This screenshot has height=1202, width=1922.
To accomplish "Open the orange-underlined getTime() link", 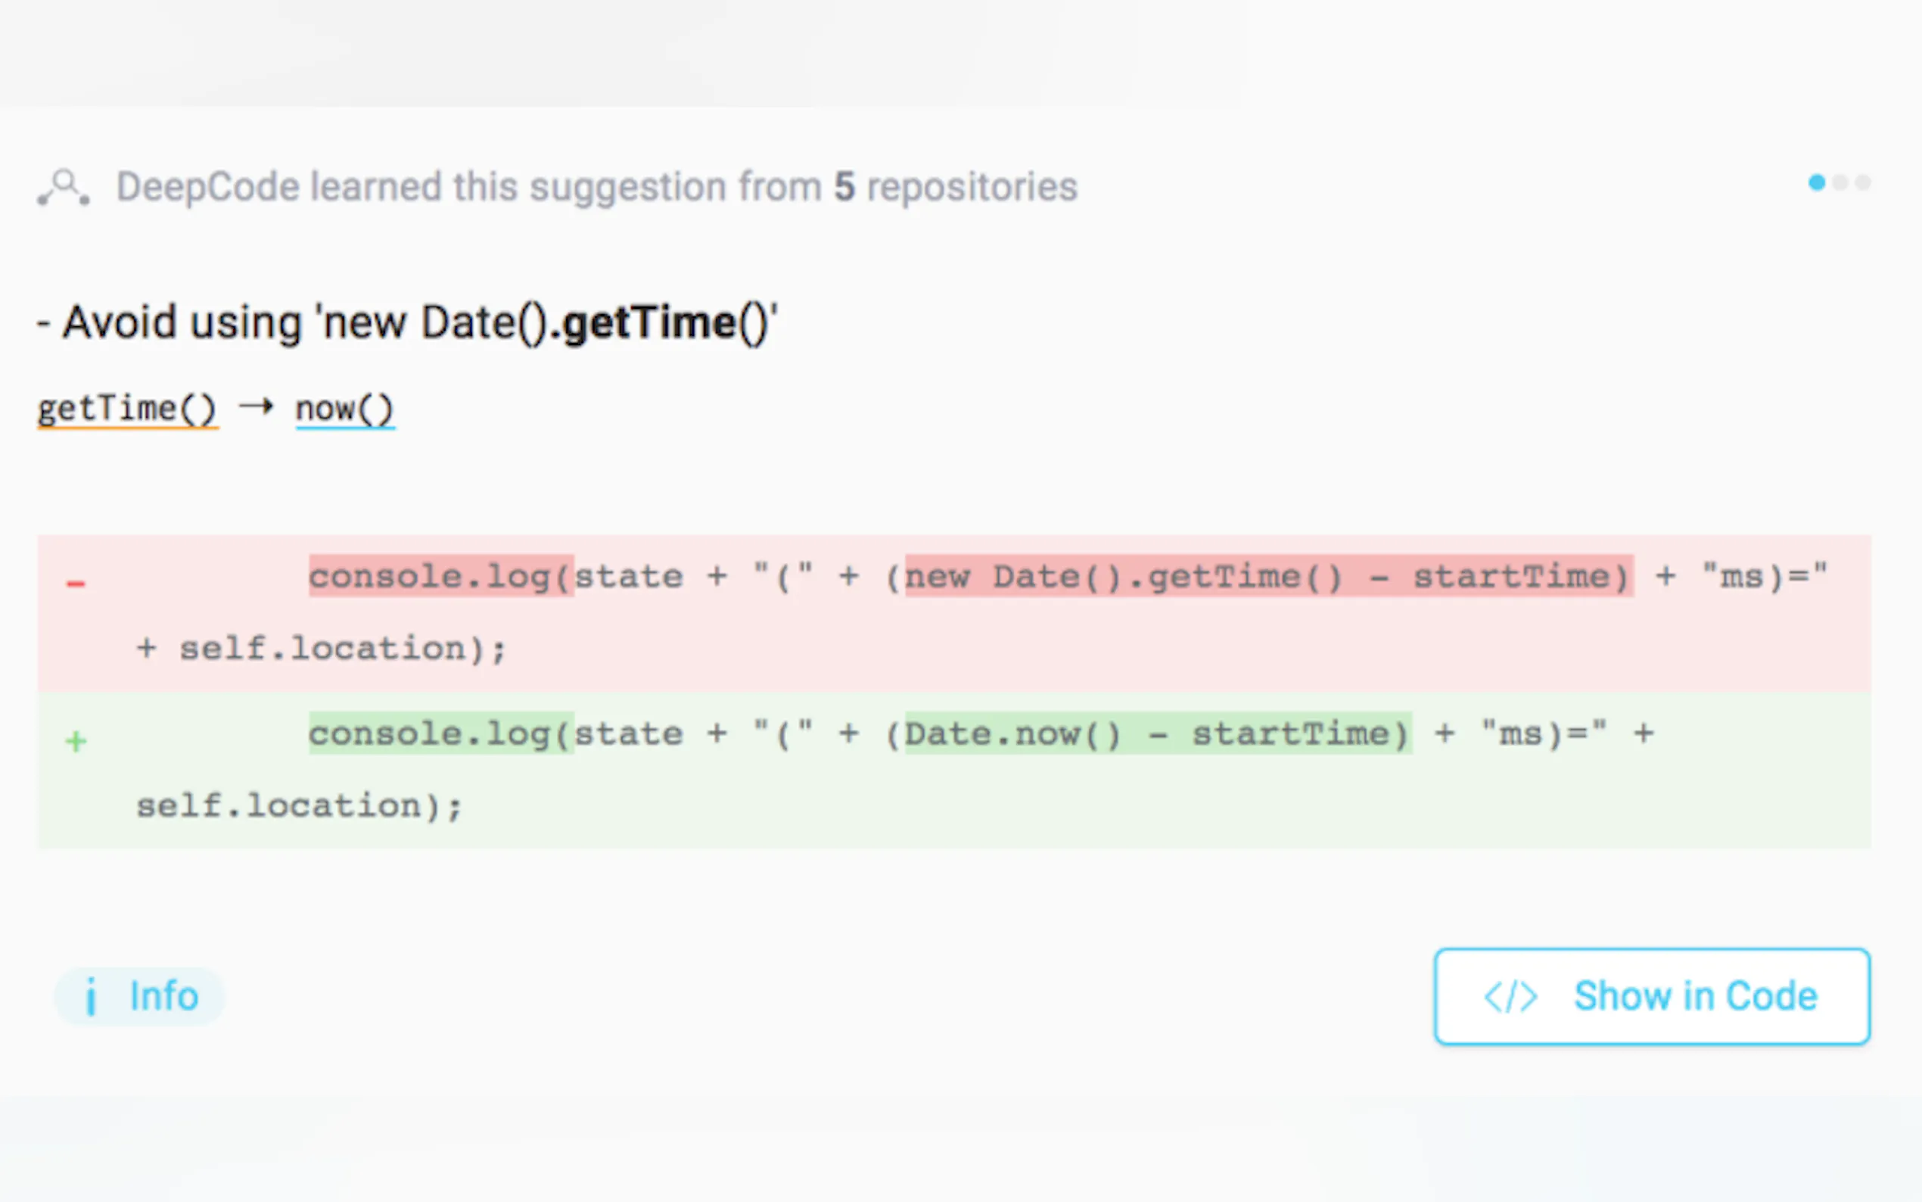I will coord(127,409).
